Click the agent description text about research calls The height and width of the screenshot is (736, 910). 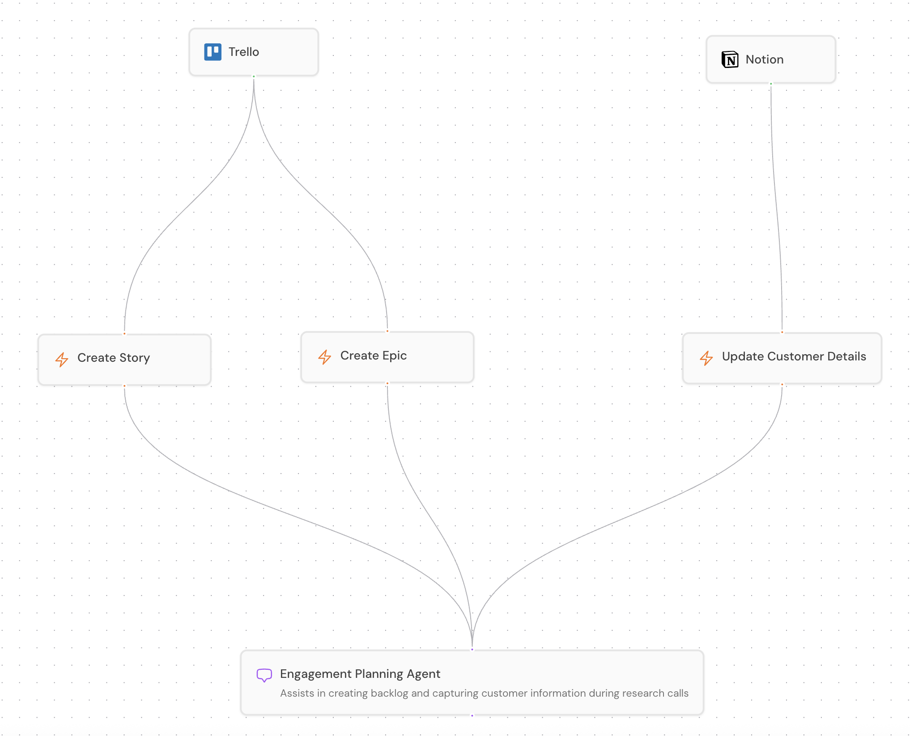[x=484, y=694]
